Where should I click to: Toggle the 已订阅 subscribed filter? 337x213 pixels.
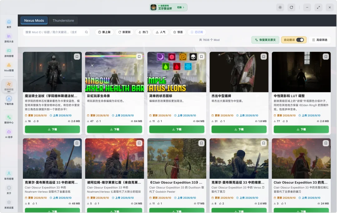point(197,32)
